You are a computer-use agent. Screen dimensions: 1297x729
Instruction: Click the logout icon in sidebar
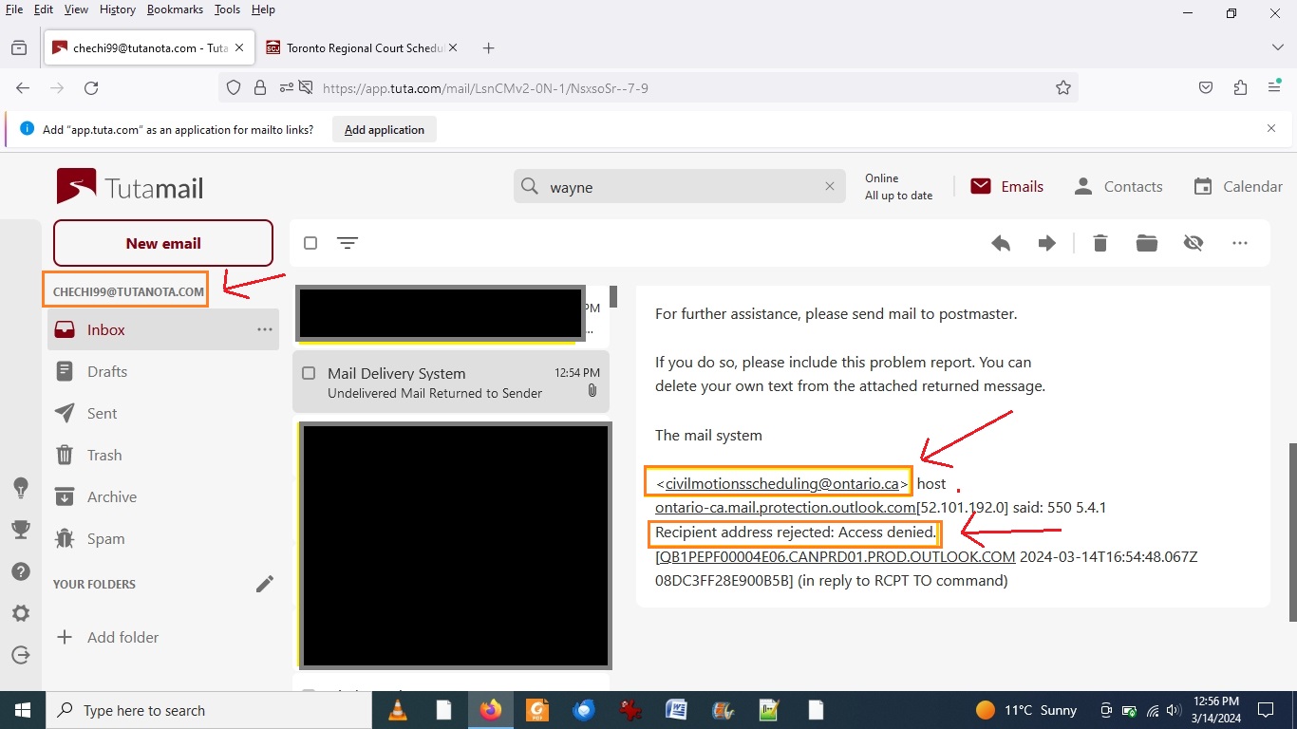tap(21, 655)
